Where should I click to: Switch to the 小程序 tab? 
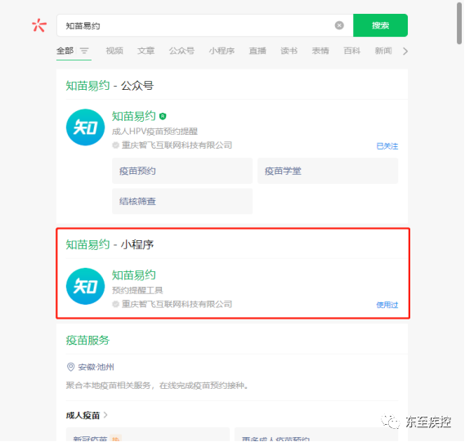point(221,51)
